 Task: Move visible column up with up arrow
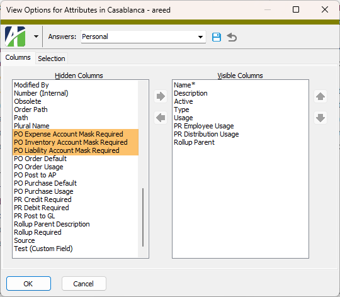(320, 96)
